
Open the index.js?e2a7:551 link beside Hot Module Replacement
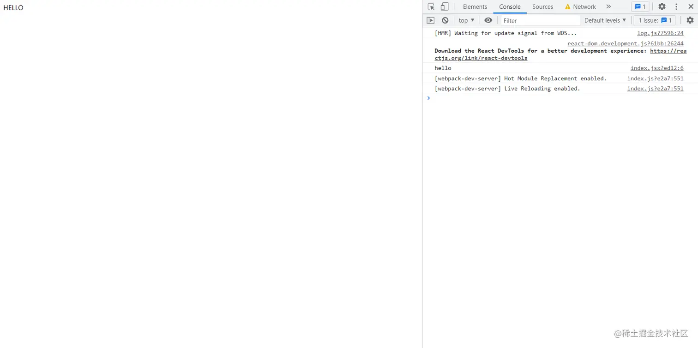click(655, 78)
